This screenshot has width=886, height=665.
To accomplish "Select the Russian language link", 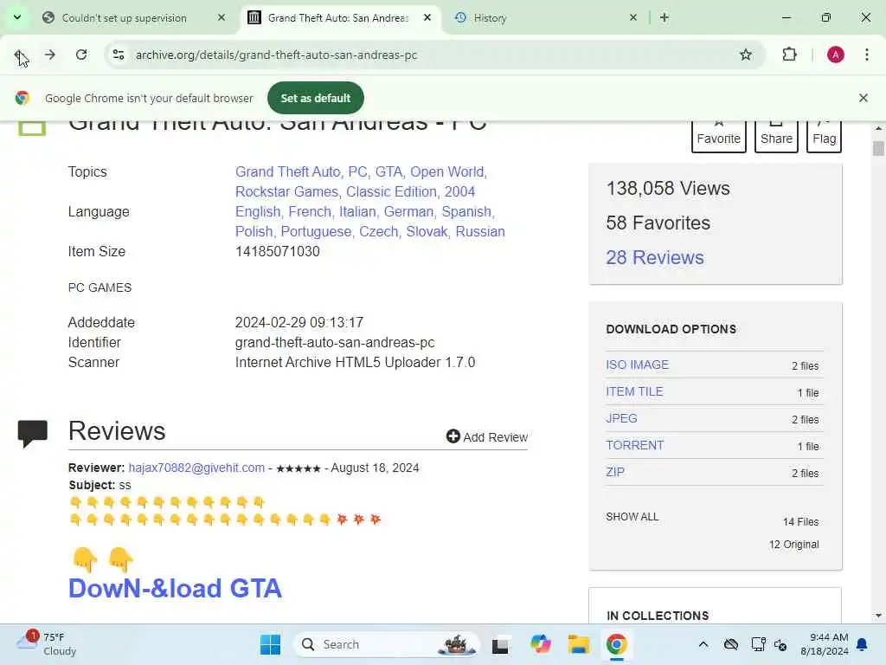I will (x=480, y=231).
